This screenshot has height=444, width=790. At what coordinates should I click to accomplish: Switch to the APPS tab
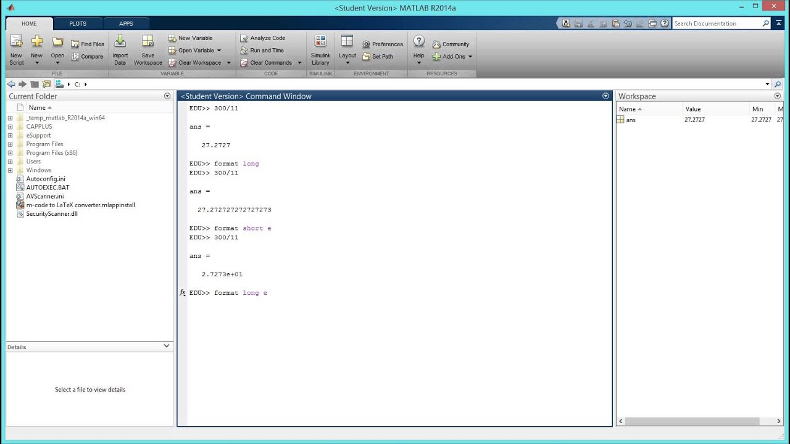point(126,23)
